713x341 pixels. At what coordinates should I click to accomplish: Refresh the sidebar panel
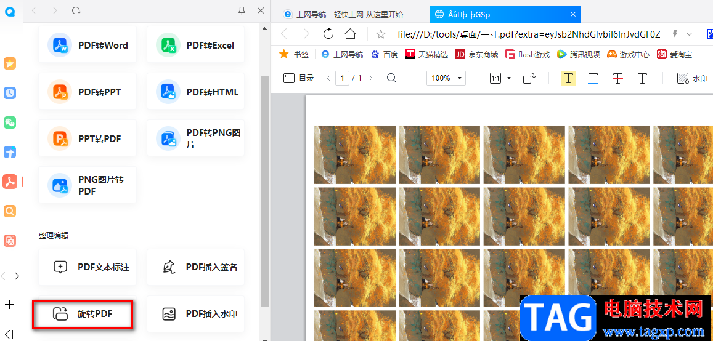click(76, 10)
